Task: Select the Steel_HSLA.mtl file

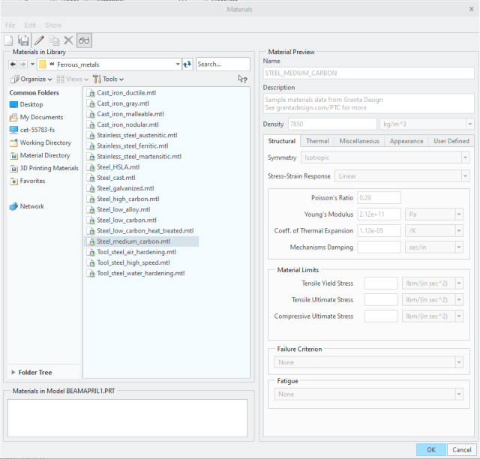Action: point(113,167)
